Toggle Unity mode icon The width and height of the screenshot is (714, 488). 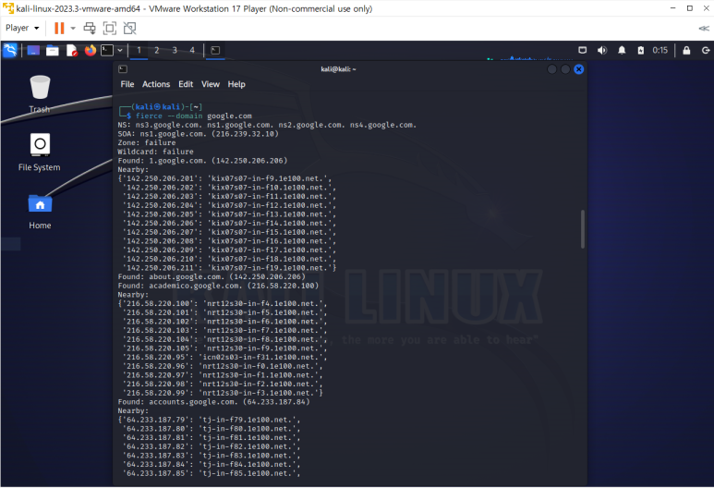(130, 29)
